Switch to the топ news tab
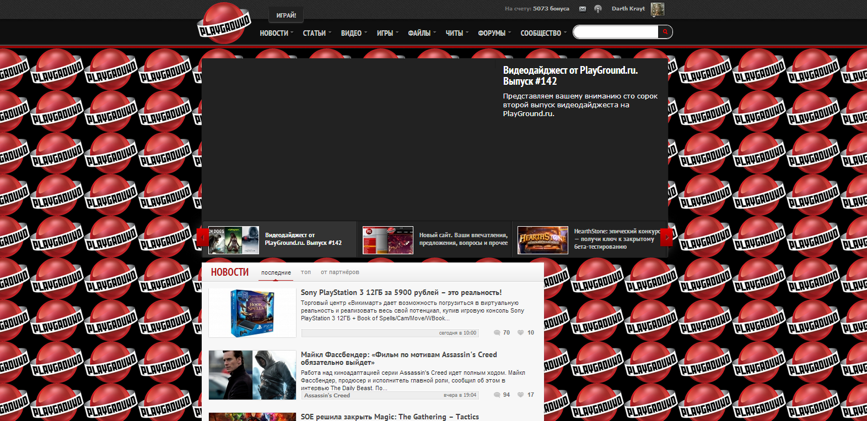 pos(306,272)
